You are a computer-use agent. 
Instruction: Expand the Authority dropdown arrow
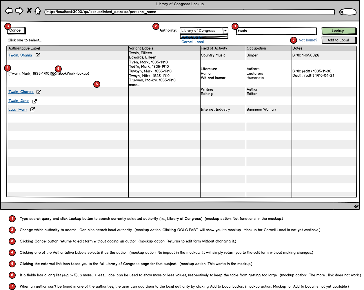[x=225, y=31]
